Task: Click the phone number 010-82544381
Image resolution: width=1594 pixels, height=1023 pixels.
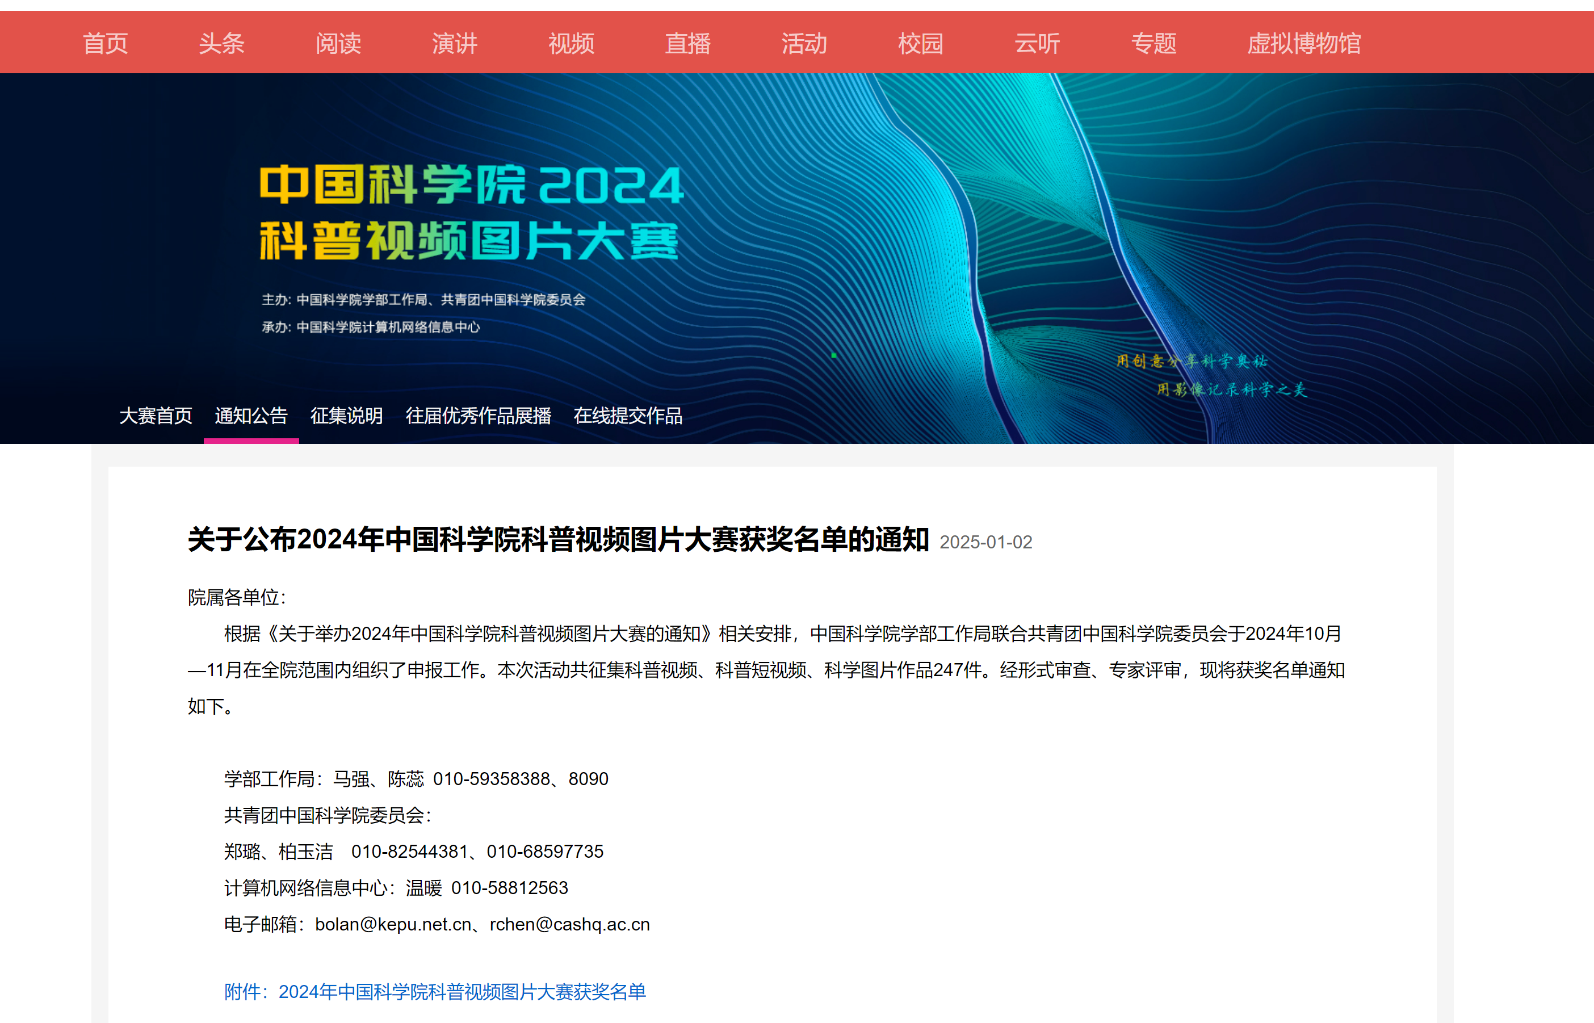Action: click(410, 852)
